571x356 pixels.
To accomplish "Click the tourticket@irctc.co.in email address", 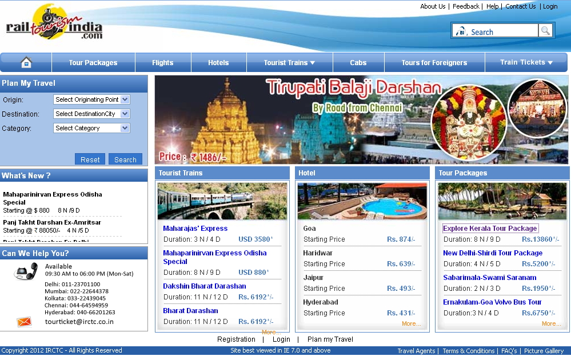I will pyautogui.click(x=79, y=322).
